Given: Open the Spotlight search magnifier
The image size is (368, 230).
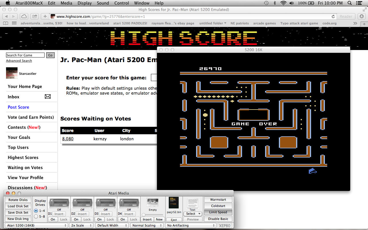Looking at the screenshot, I should tap(350, 3).
